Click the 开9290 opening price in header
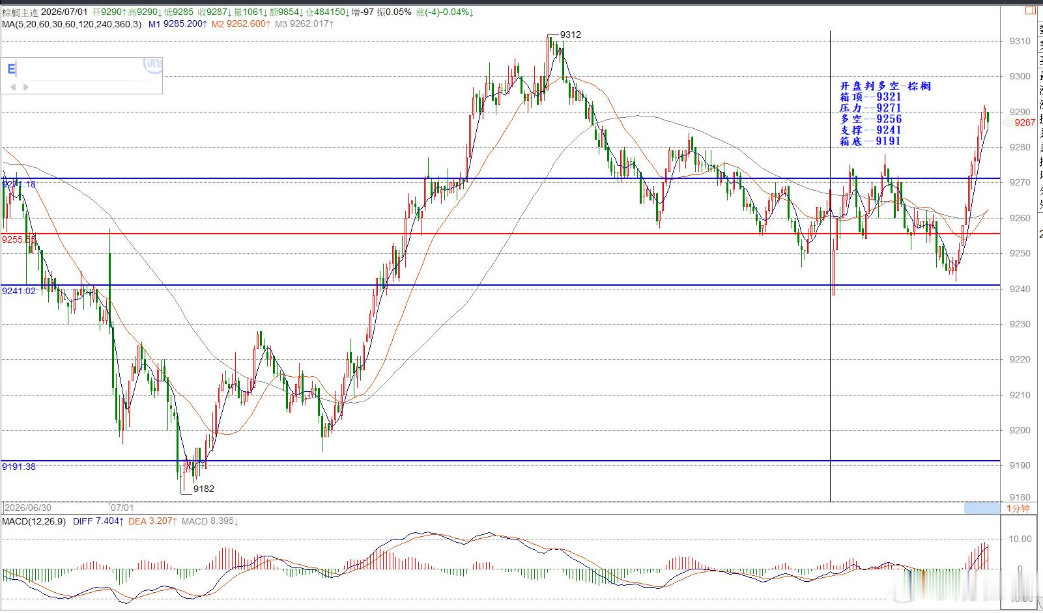The image size is (1043, 613). 109,12
